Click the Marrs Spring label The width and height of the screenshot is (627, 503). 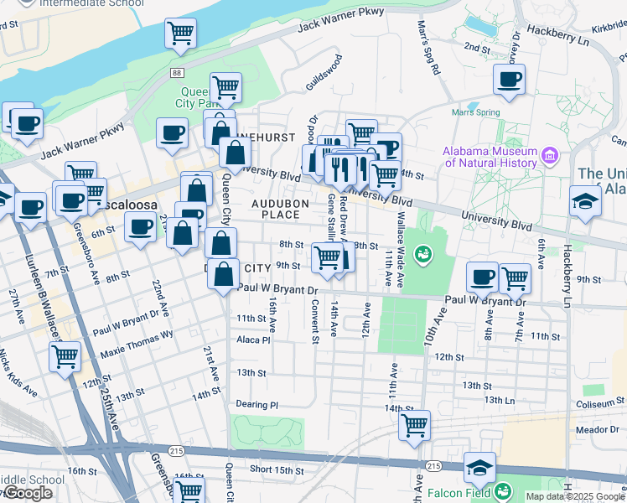(x=476, y=112)
